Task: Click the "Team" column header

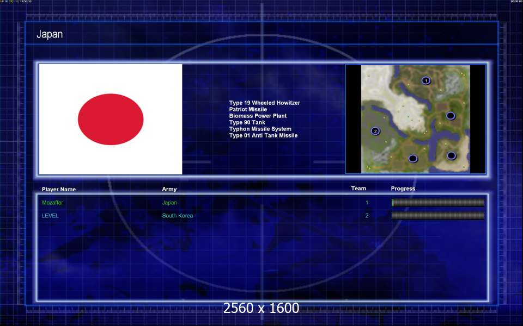Action: (358, 189)
